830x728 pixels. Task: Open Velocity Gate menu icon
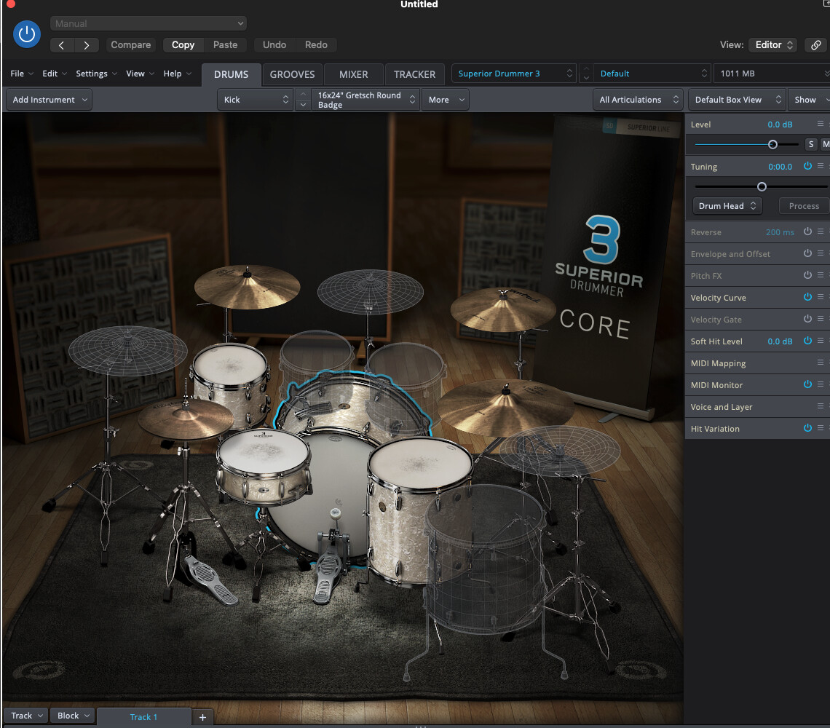point(820,319)
